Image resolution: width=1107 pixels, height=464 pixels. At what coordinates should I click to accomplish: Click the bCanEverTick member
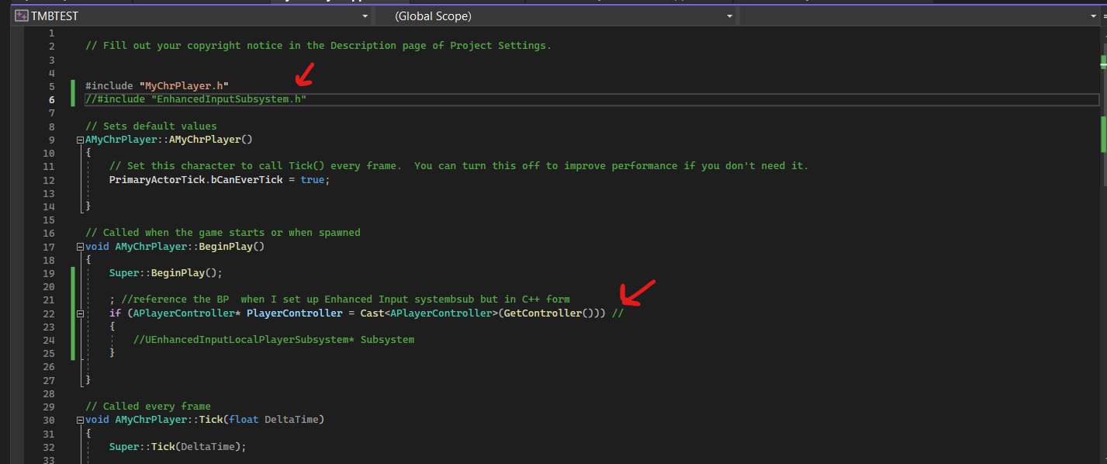click(246, 179)
